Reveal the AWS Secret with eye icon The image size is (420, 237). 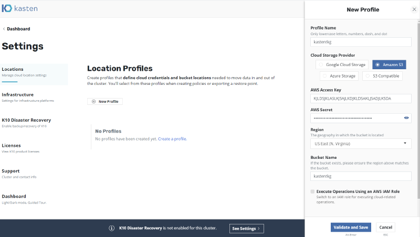point(406,117)
